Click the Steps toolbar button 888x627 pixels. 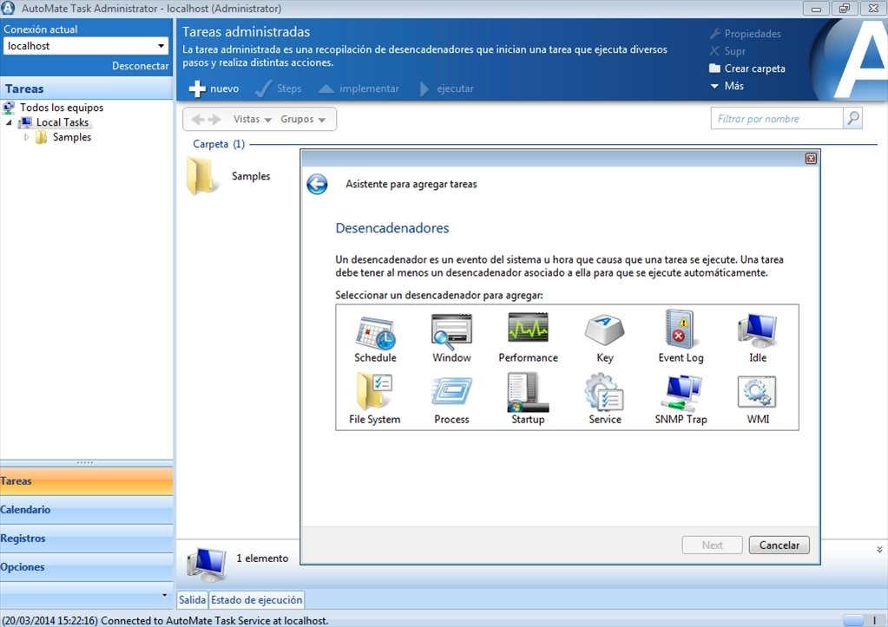278,88
